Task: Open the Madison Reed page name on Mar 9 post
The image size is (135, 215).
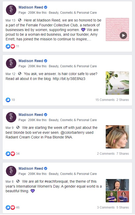Action: pos(31,115)
